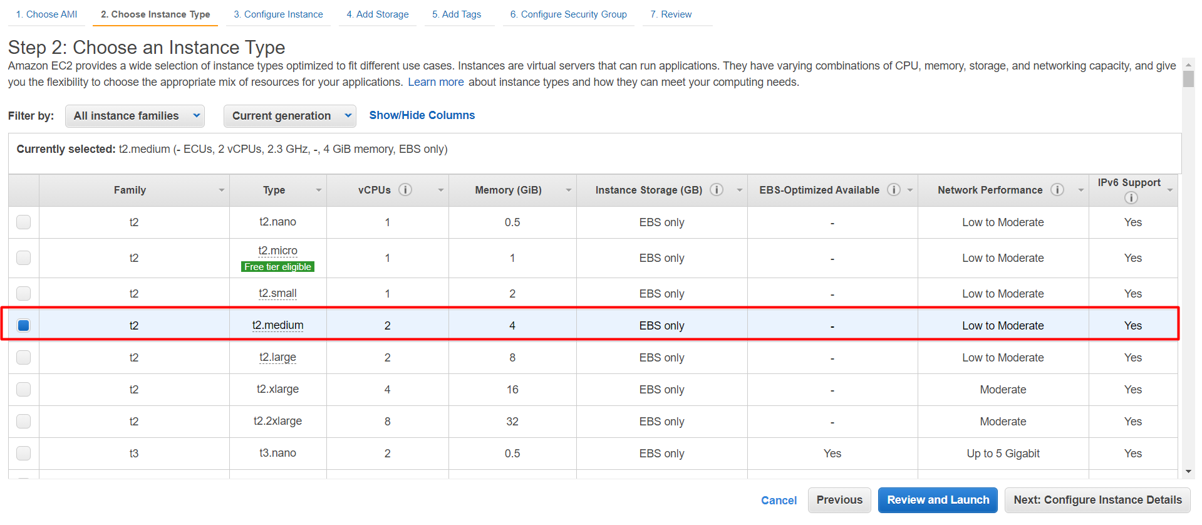
Task: Open the vCPUs info icon
Action: pyautogui.click(x=405, y=190)
